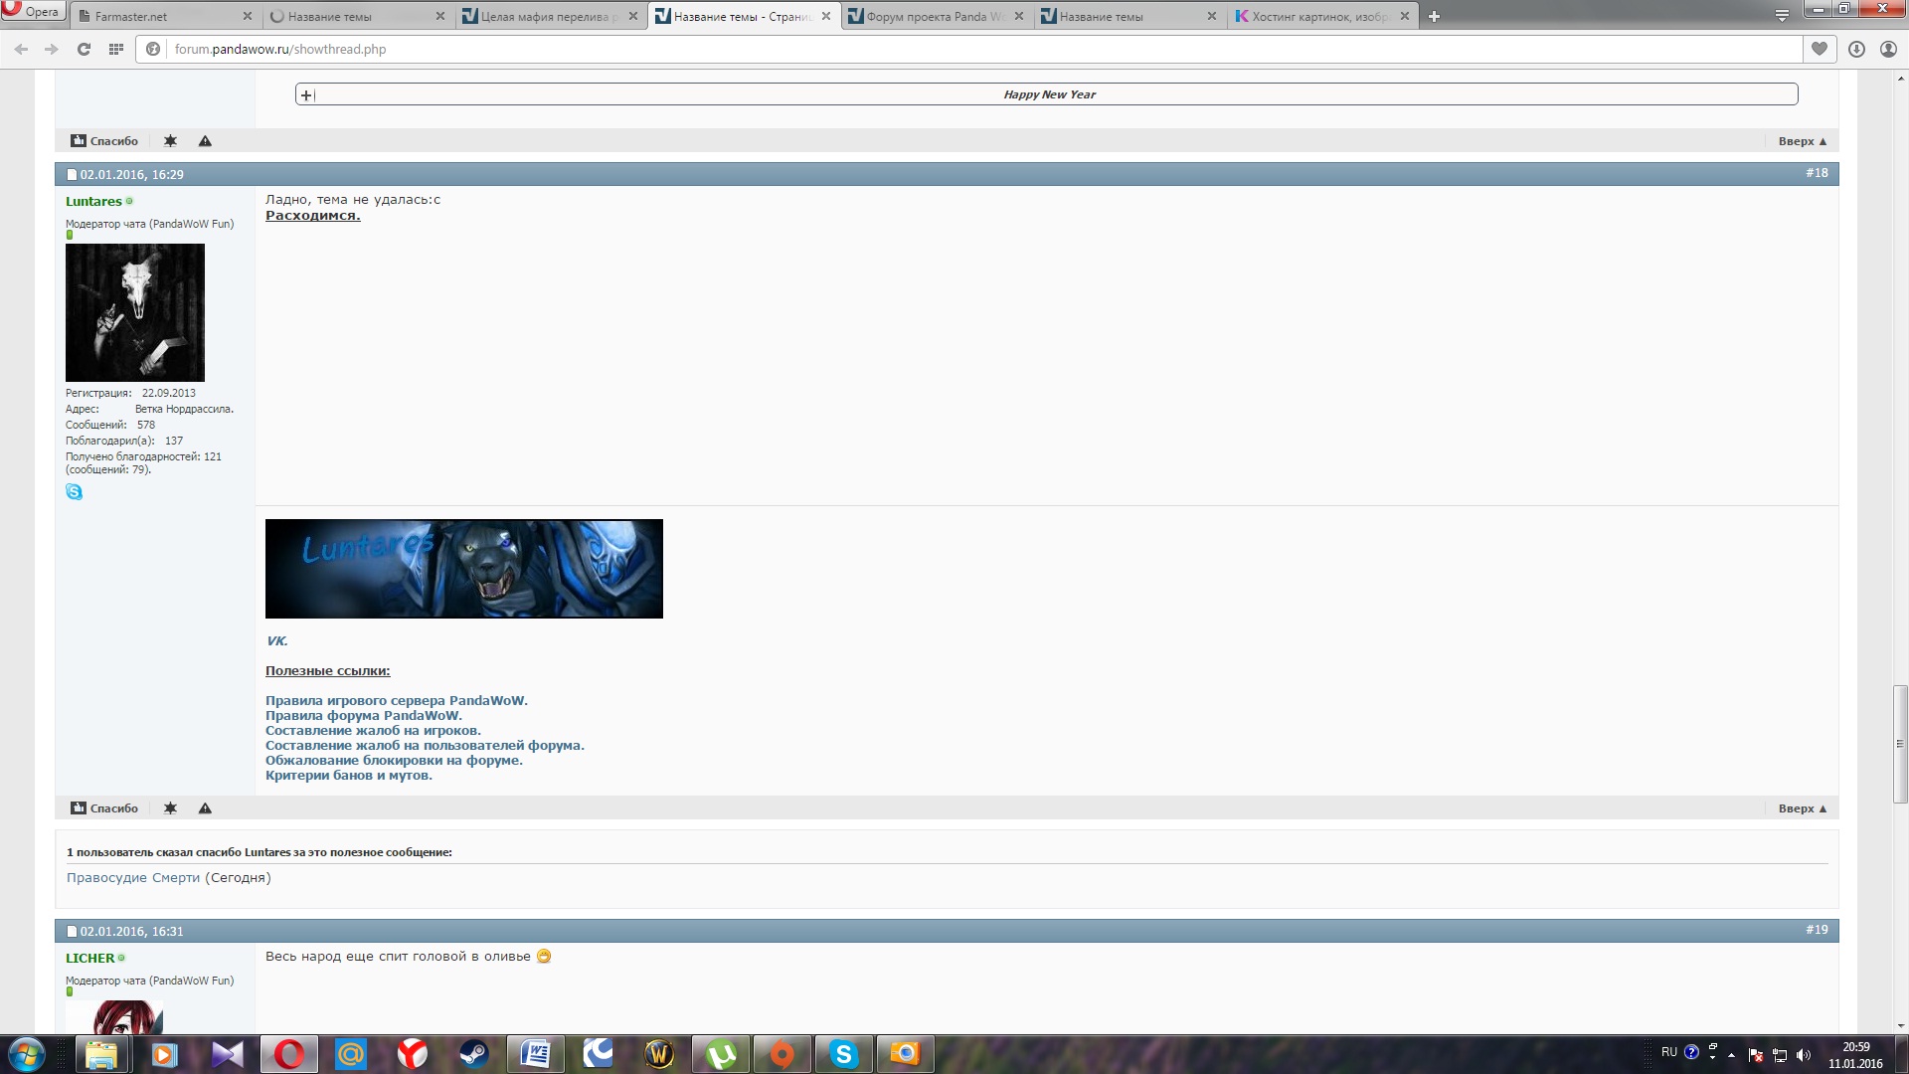
Task: Launch Steam from the taskbar
Action: pos(473,1053)
